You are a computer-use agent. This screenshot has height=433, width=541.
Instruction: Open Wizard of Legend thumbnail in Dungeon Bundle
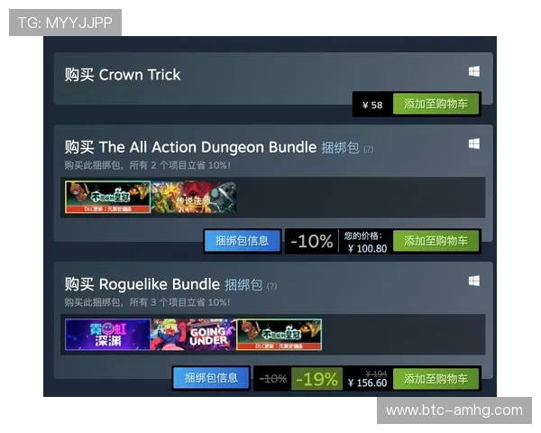tap(194, 197)
